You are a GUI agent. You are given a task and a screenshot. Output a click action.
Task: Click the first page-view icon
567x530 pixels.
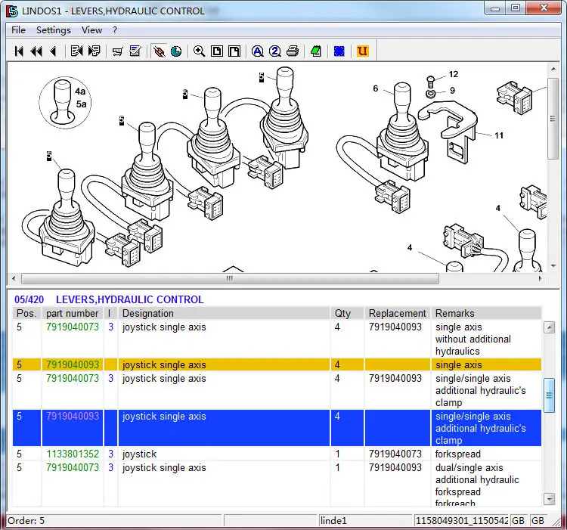pos(217,51)
